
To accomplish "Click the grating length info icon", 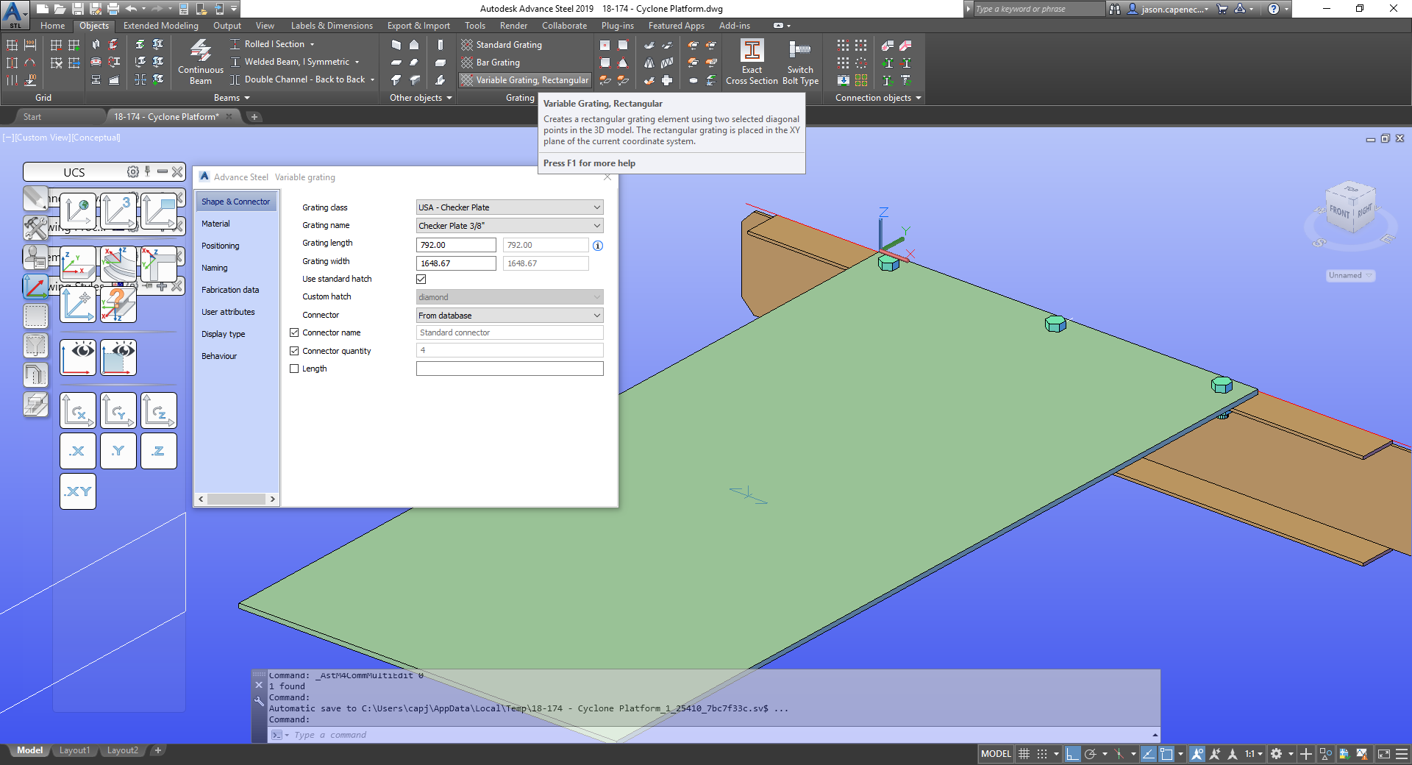I will pyautogui.click(x=597, y=245).
